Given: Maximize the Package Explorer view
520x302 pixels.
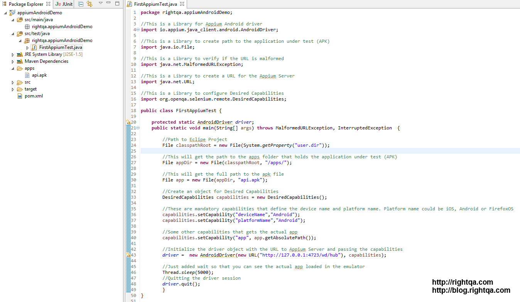Looking at the screenshot, I should 117,3.
